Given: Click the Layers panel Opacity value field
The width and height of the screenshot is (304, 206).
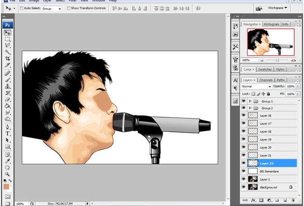Looking at the screenshot, I should pyautogui.click(x=290, y=86).
